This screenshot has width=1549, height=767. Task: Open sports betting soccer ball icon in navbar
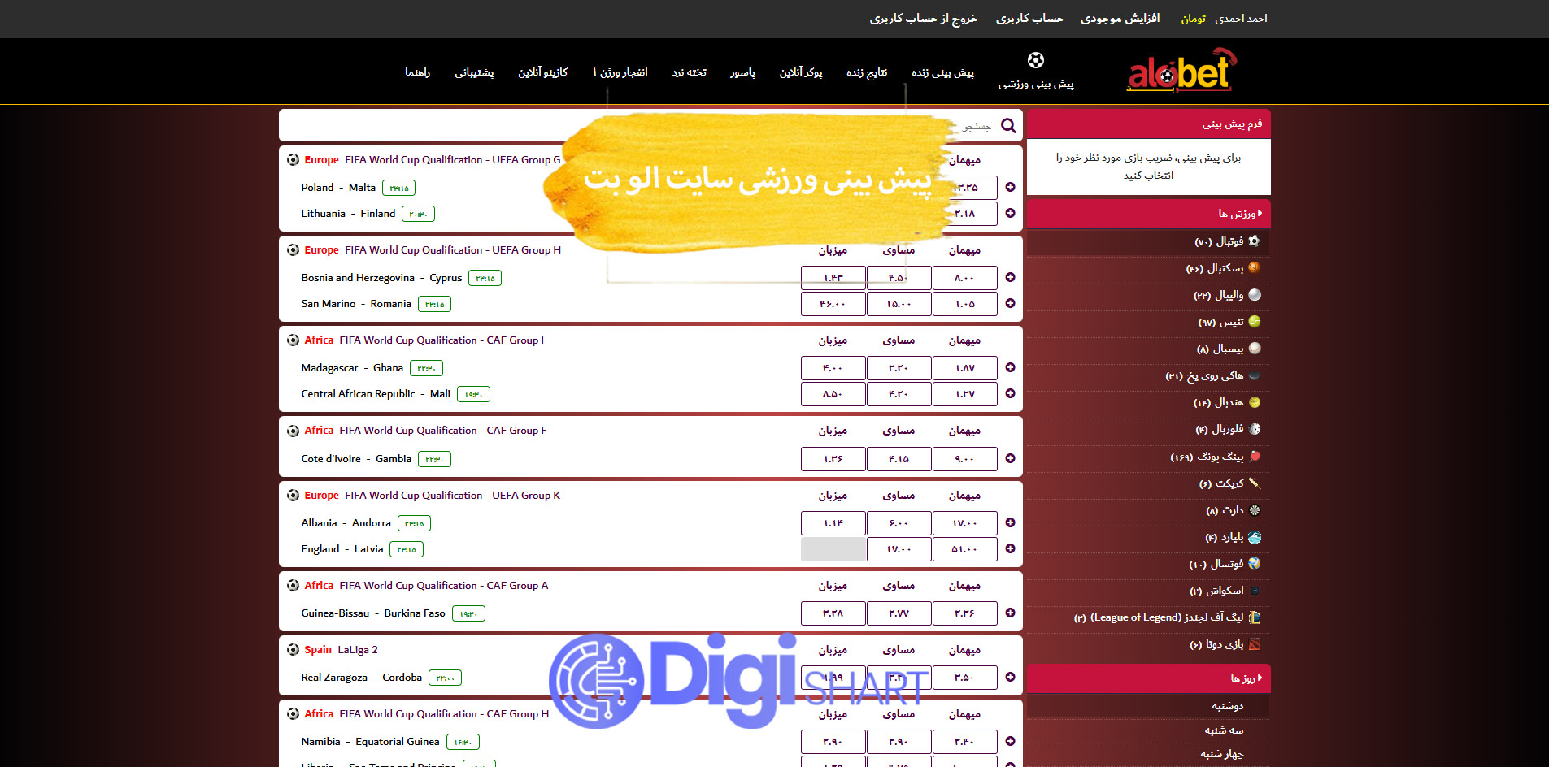tap(1035, 60)
